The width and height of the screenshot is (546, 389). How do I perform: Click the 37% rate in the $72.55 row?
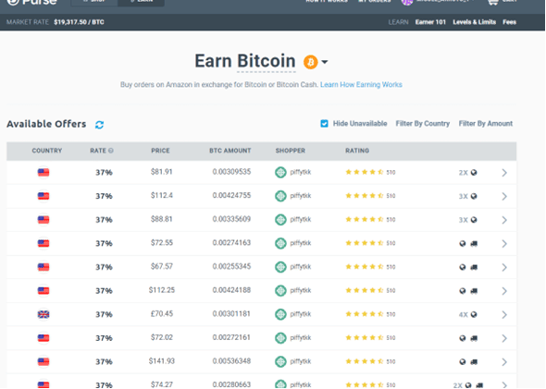coord(105,243)
